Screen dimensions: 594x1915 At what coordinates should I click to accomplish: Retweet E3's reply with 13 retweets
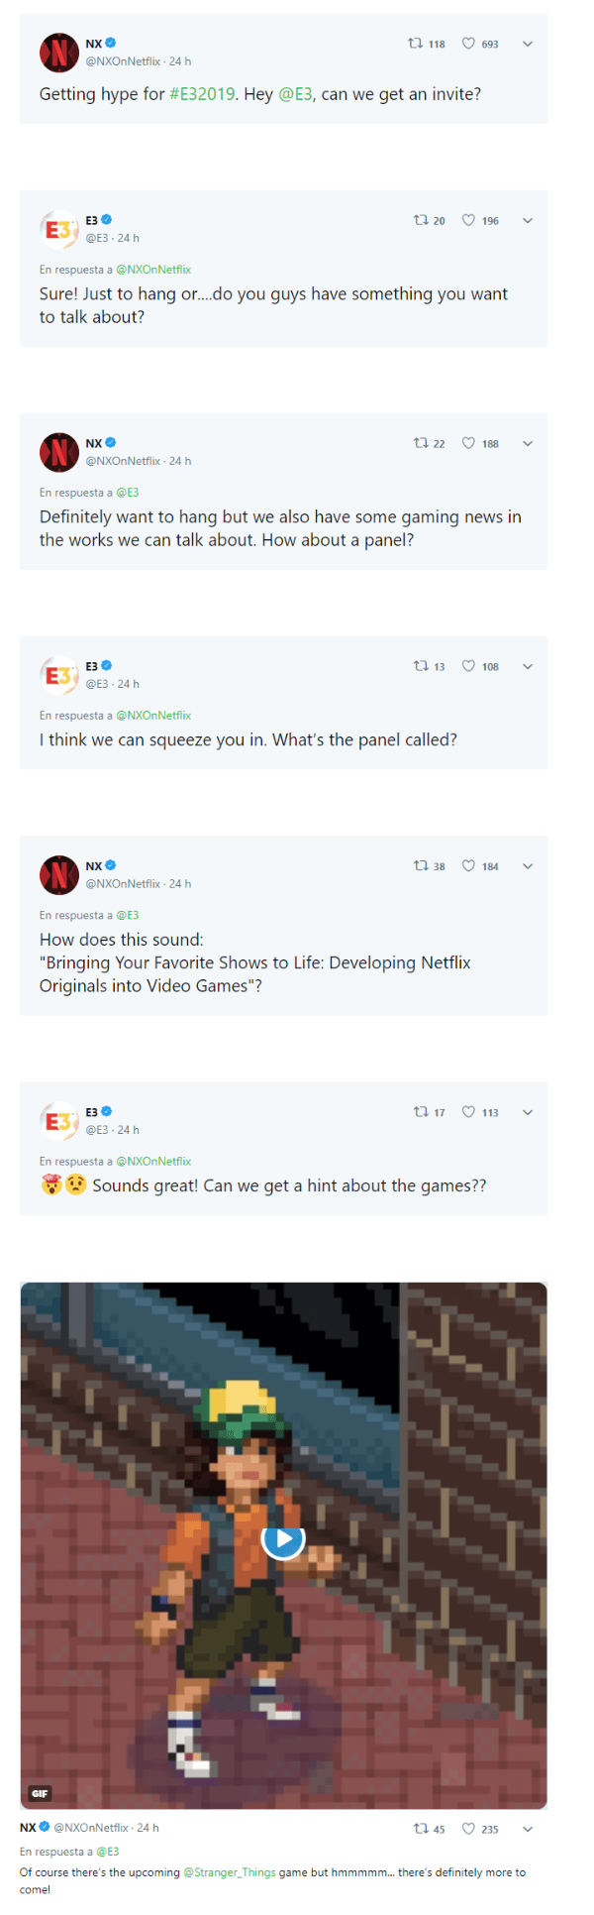(421, 666)
